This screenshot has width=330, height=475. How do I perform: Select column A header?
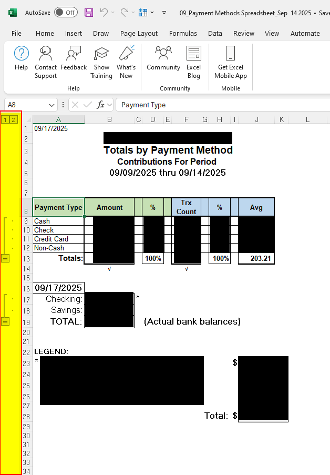pyautogui.click(x=58, y=119)
